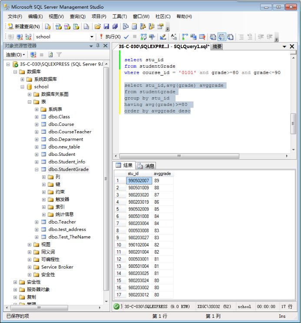Image resolution: width=301 pixels, height=323 pixels.
Task: Click the Open File folder icon
Action: coord(97,26)
